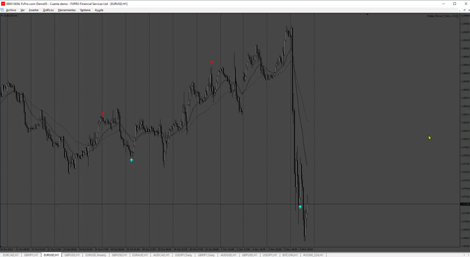Switch to the EURAUD,H1 chart tab

[140, 255]
